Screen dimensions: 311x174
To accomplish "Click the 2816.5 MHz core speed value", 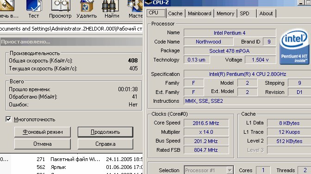I will pos(206,123).
